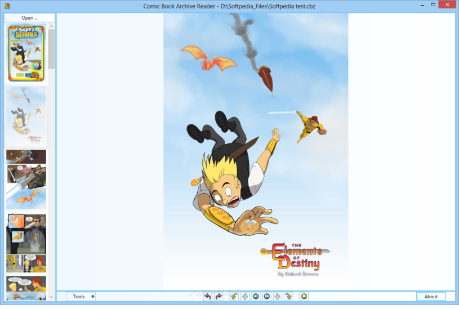459x309 pixels.
Task: Click the About button
Action: (431, 297)
